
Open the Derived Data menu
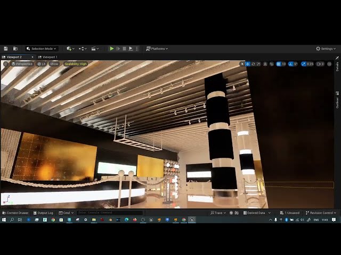pos(257,213)
